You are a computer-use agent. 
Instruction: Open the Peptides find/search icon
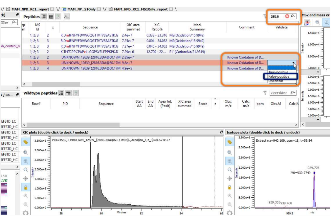click(66, 16)
